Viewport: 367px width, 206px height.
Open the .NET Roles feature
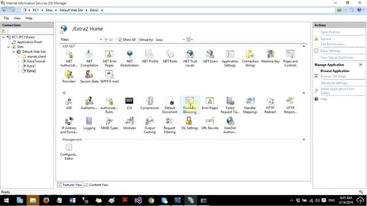(x=170, y=57)
